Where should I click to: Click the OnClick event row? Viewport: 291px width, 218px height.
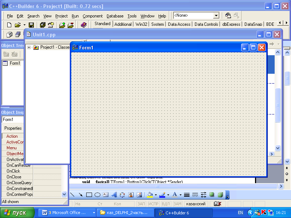pyautogui.click(x=32, y=171)
